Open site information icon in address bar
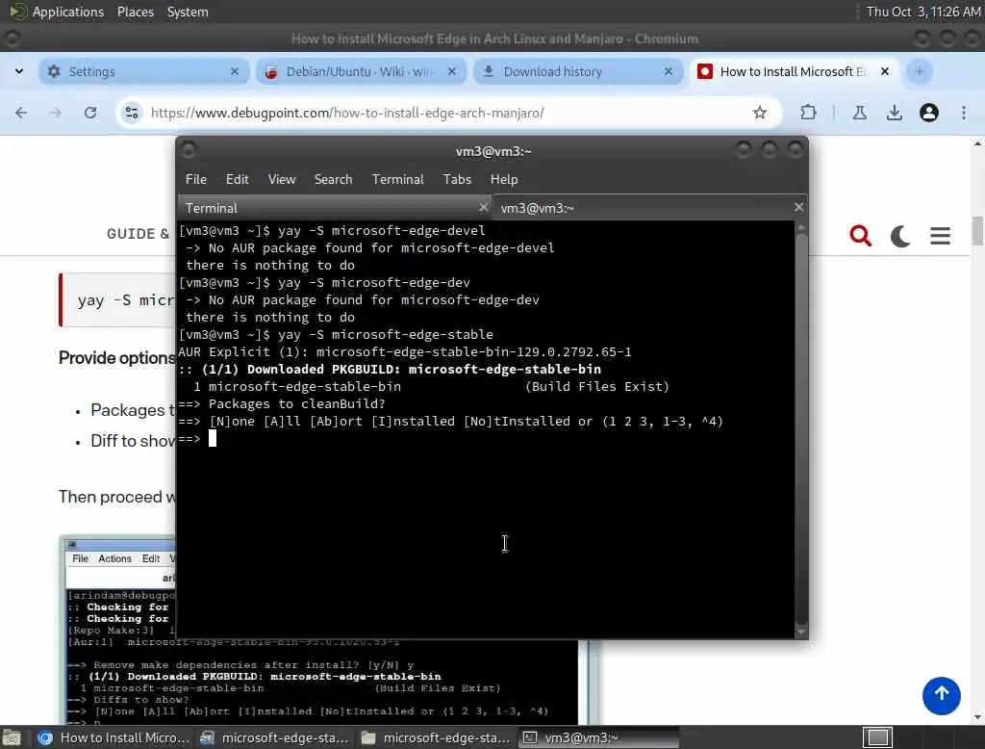Screen dimensions: 985x749 (x=132, y=113)
